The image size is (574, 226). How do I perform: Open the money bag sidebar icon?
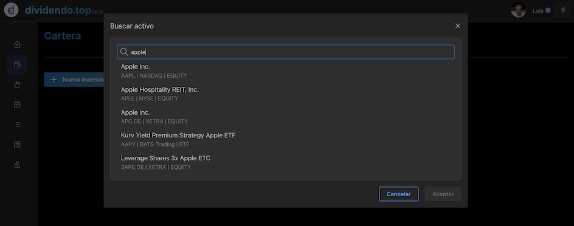[17, 165]
